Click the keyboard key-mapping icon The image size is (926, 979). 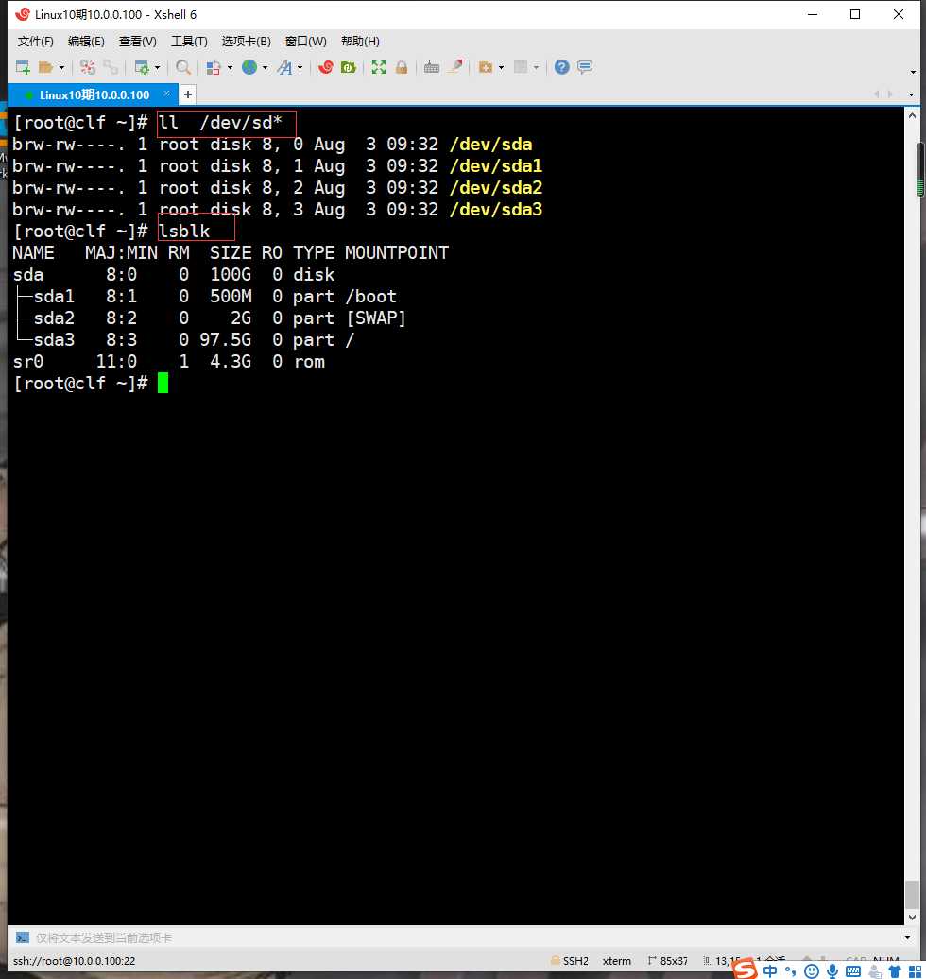[432, 67]
